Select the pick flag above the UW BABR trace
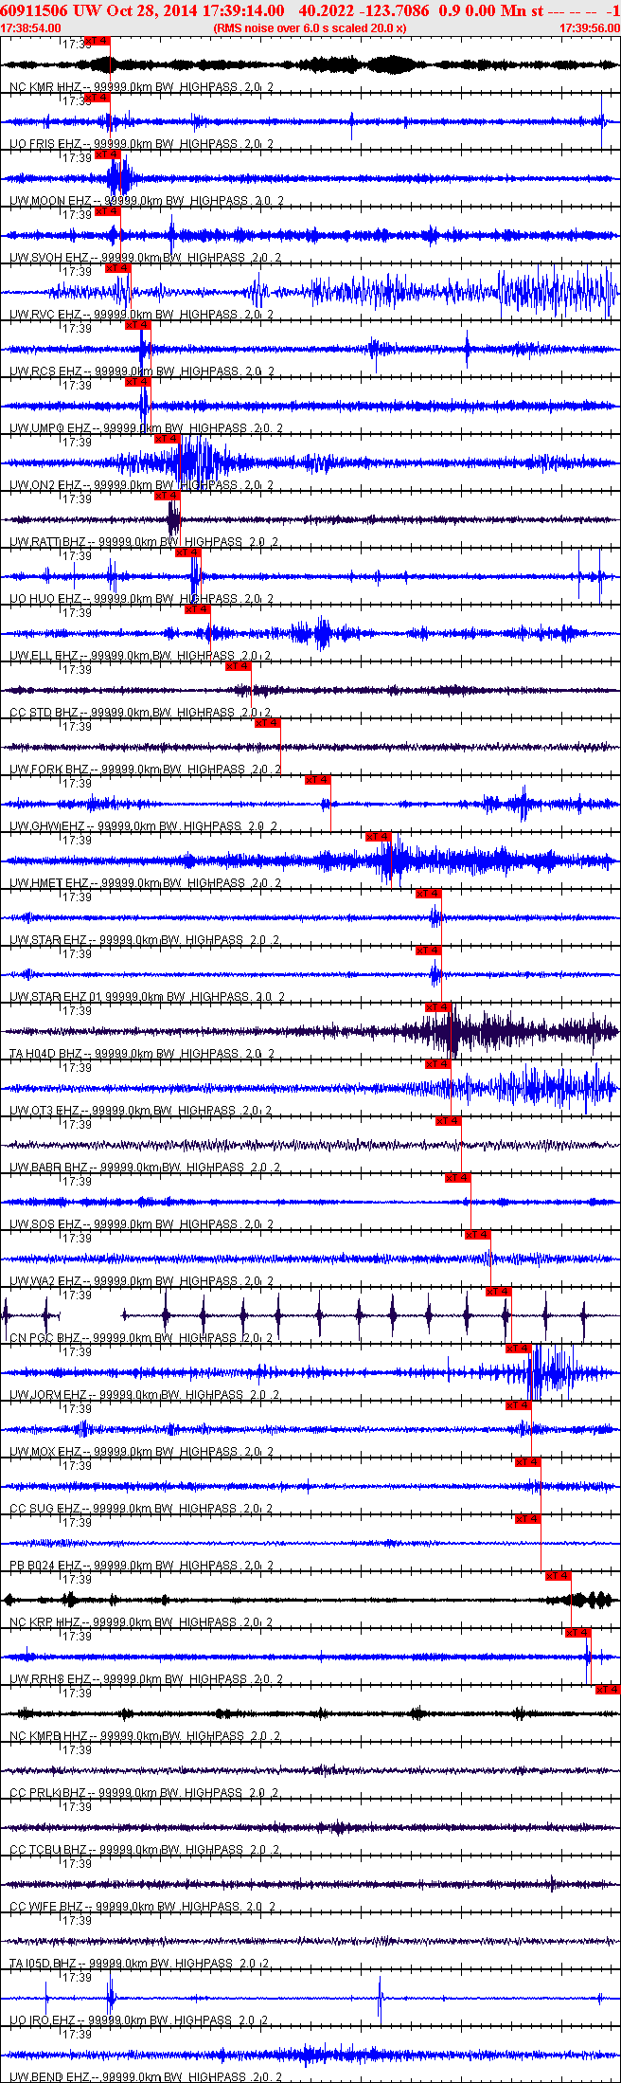621x2083 pixels. 449,1121
